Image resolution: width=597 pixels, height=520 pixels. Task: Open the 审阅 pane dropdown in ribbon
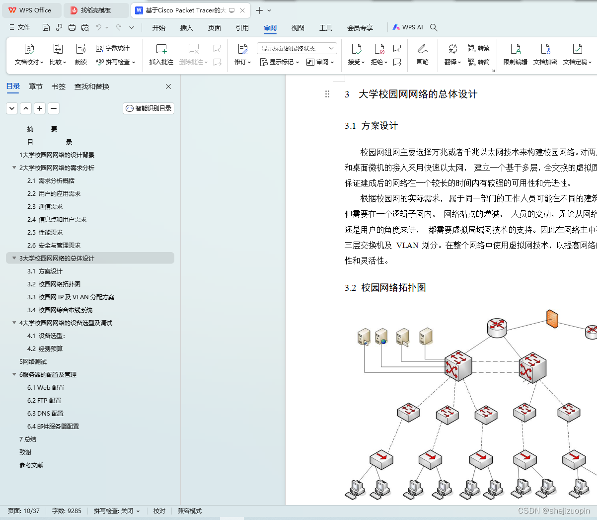[320, 62]
